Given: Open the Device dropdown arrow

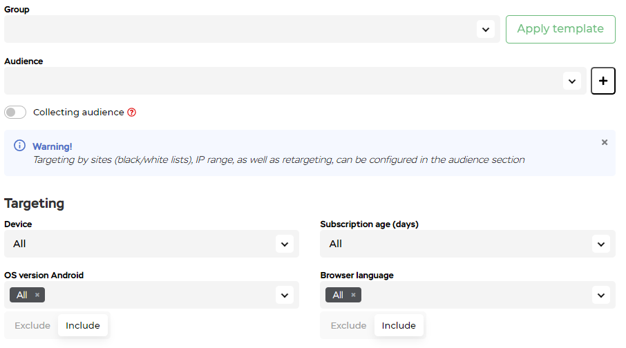Looking at the screenshot, I should coord(284,244).
